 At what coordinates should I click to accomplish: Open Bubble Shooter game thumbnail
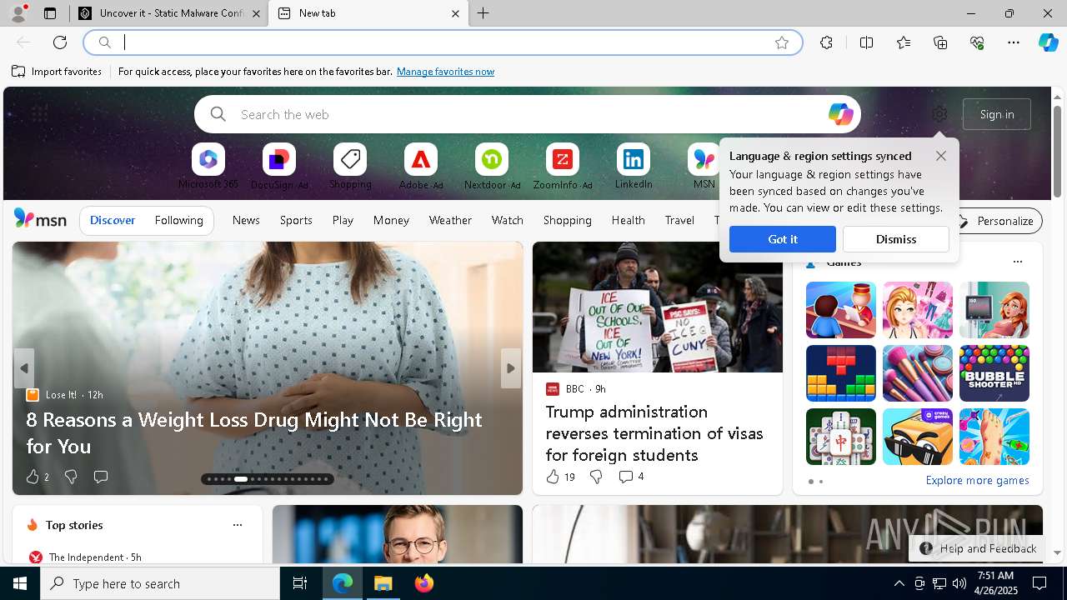[x=994, y=373]
